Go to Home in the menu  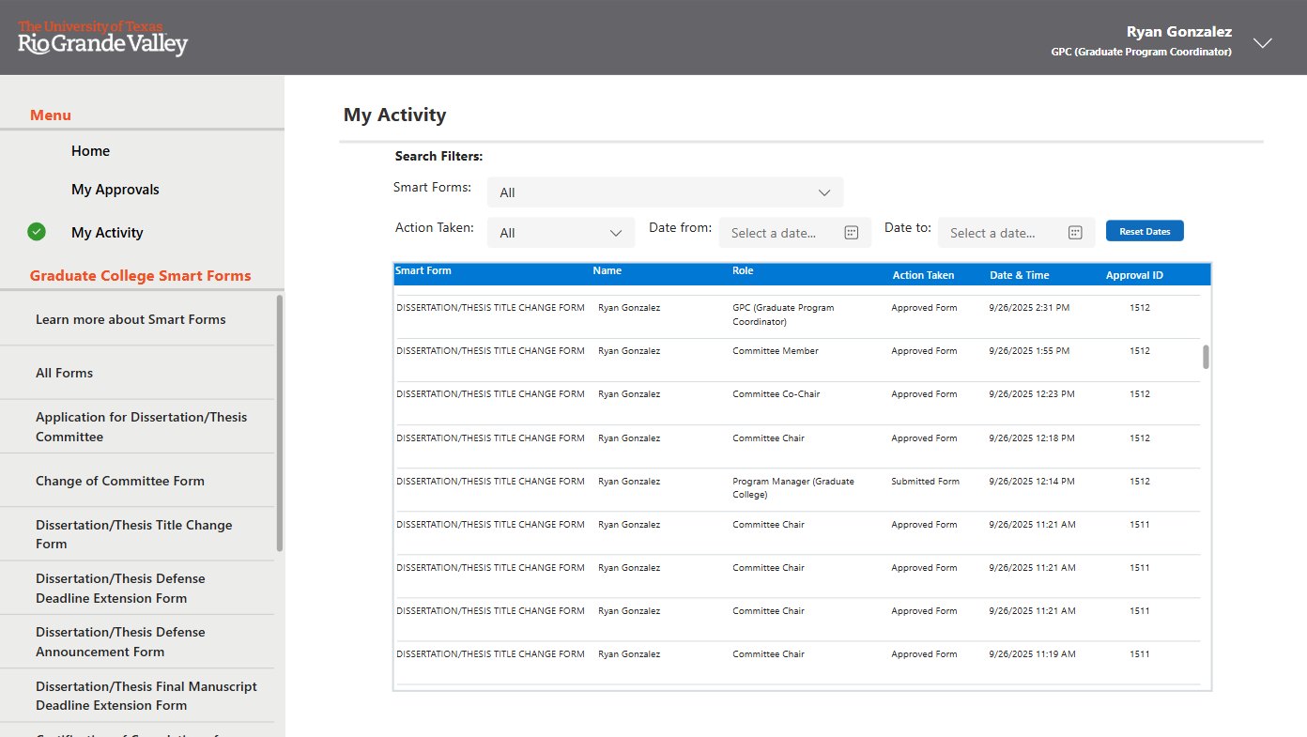pos(90,151)
